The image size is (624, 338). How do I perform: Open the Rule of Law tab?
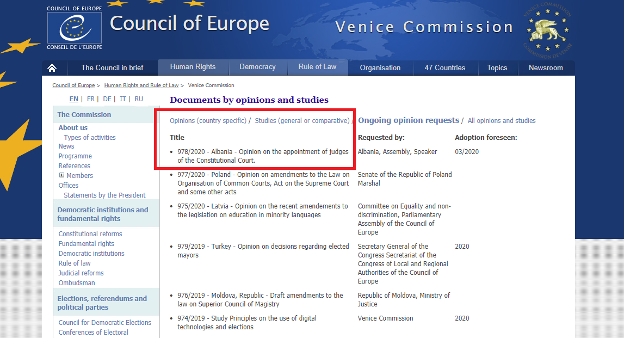coord(318,67)
